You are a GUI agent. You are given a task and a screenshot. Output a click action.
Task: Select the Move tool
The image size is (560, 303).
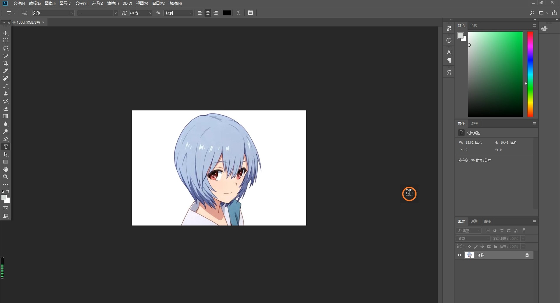[x=6, y=33]
